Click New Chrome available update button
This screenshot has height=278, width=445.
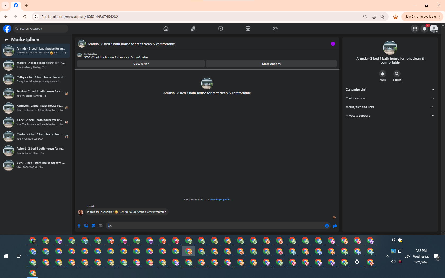(x=420, y=17)
